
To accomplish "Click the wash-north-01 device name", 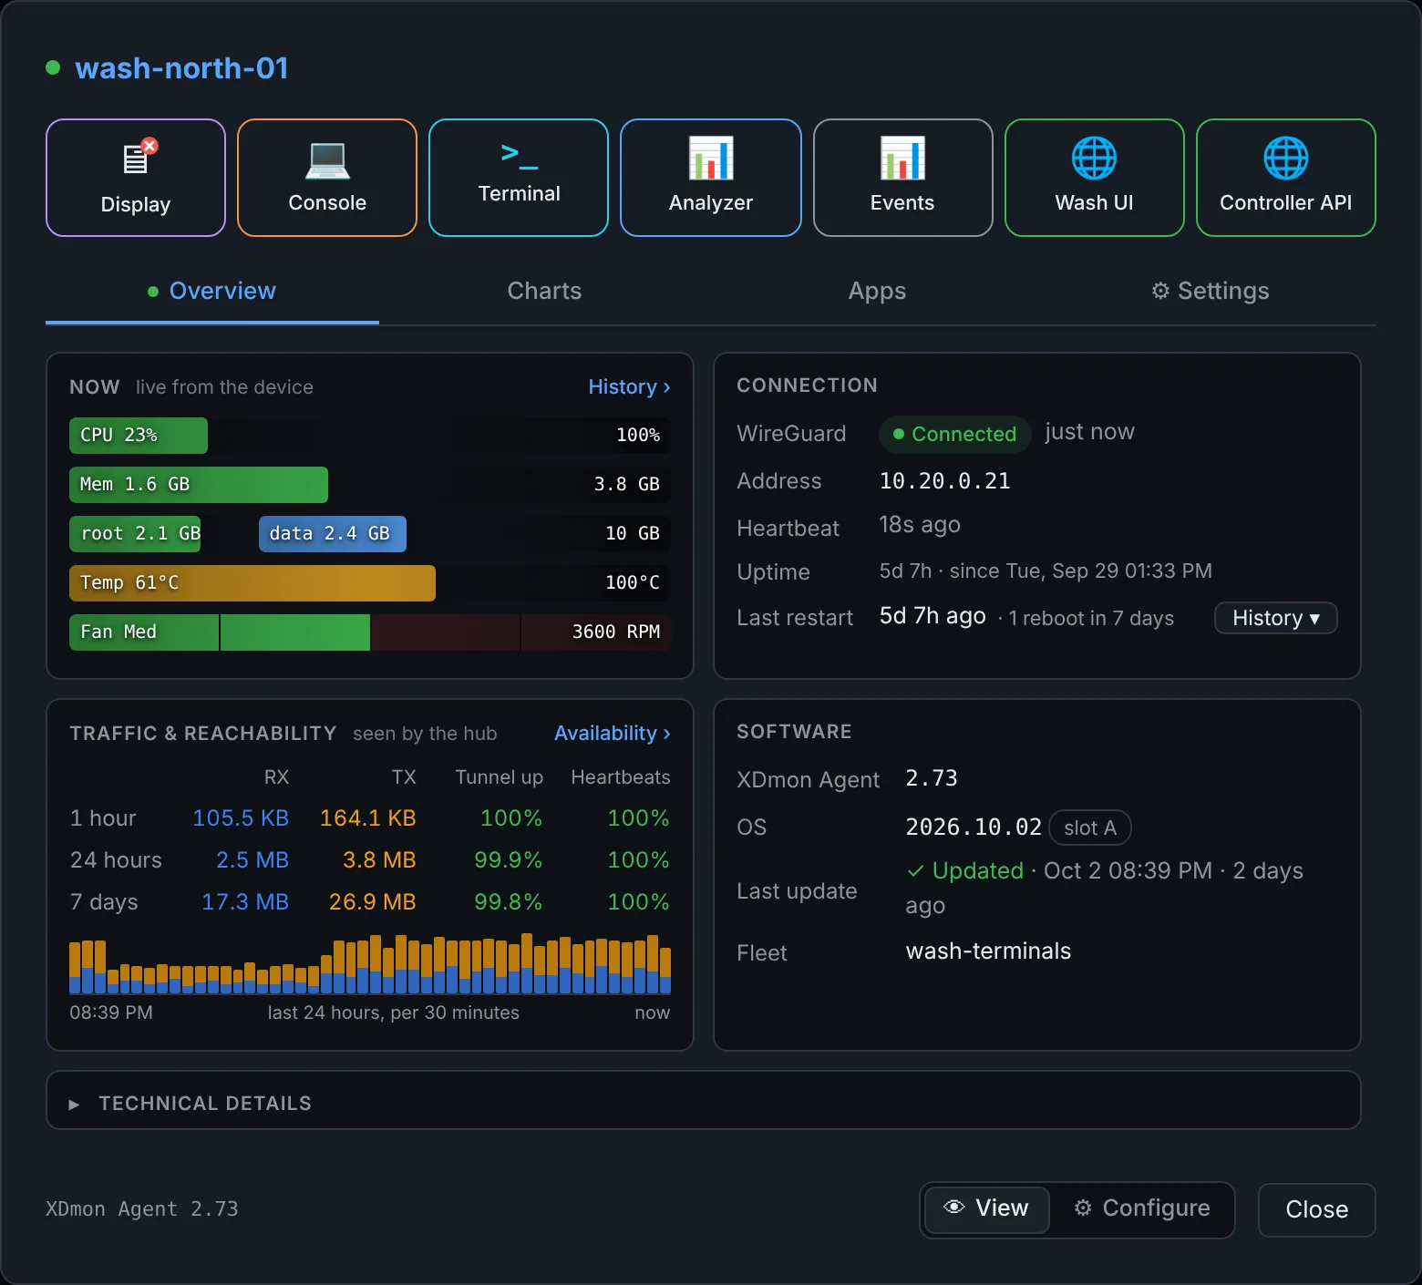I will coord(181,68).
